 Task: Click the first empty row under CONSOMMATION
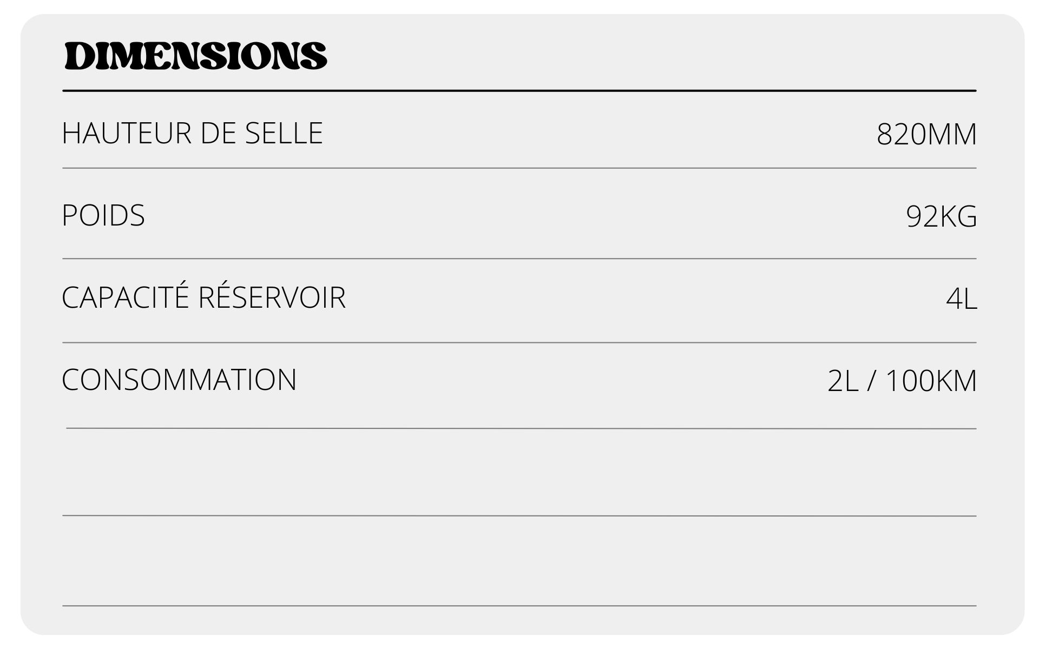coord(519,472)
